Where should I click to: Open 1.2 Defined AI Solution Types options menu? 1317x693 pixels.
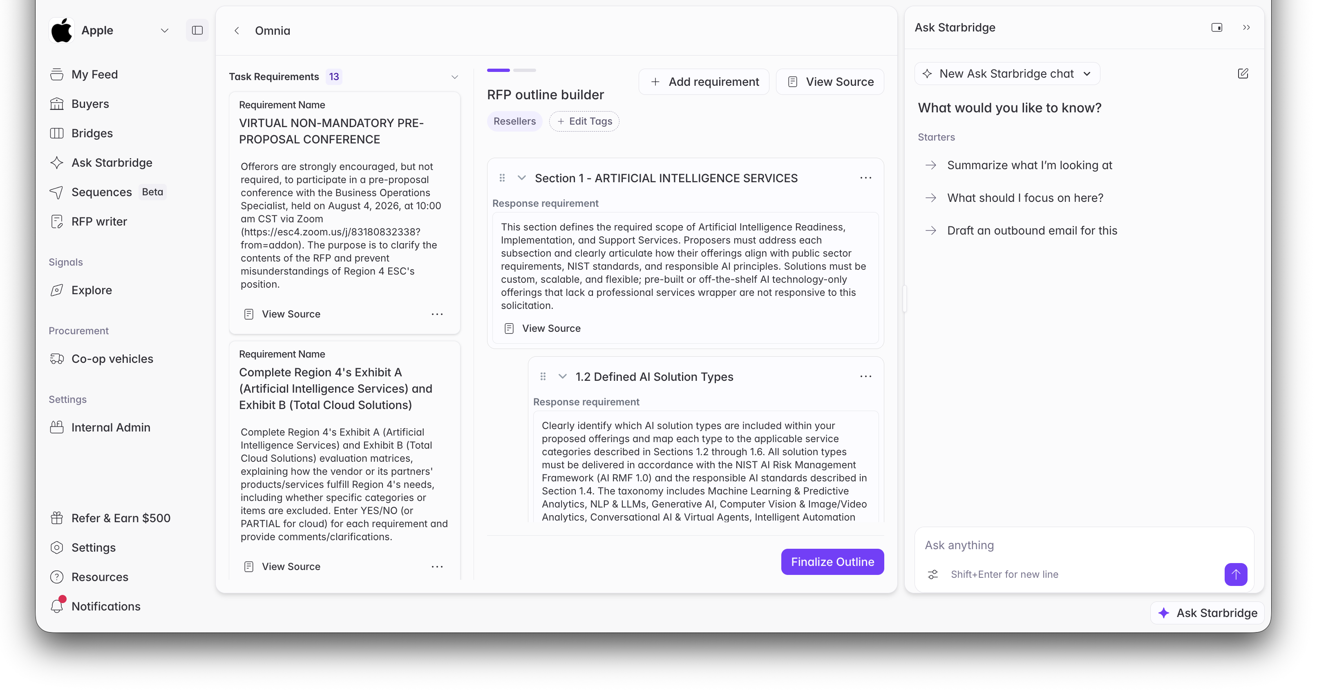tap(865, 377)
